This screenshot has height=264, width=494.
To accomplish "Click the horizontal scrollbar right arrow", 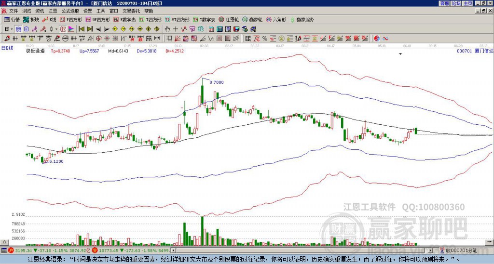I will pos(431,251).
